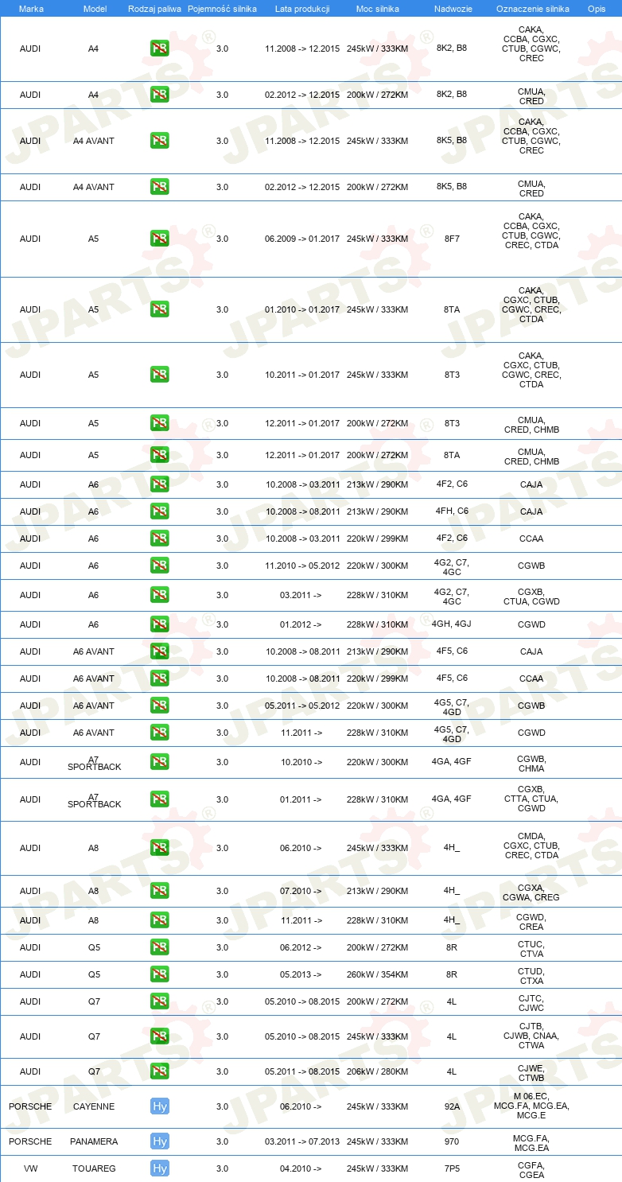The image size is (622, 1182).
Task: Click the 4GH, 4GJ body code cell
Action: 452,624
